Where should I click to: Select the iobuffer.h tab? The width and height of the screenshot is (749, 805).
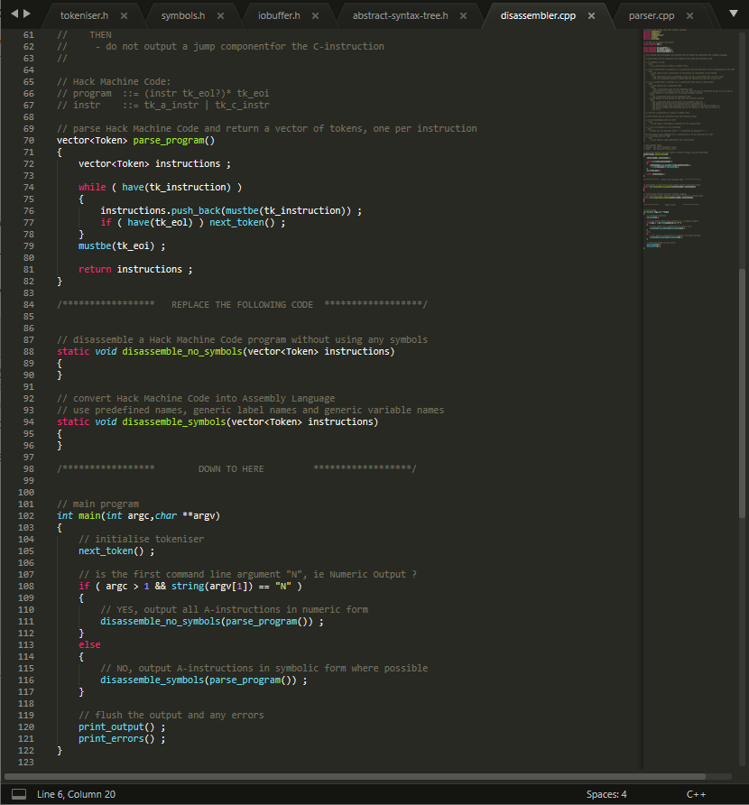[x=279, y=15]
